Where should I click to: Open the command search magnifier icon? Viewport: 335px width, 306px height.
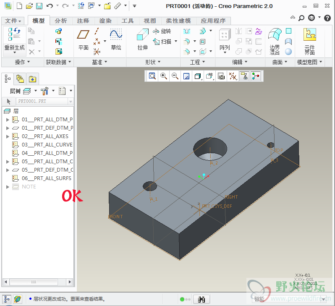click(x=301, y=18)
